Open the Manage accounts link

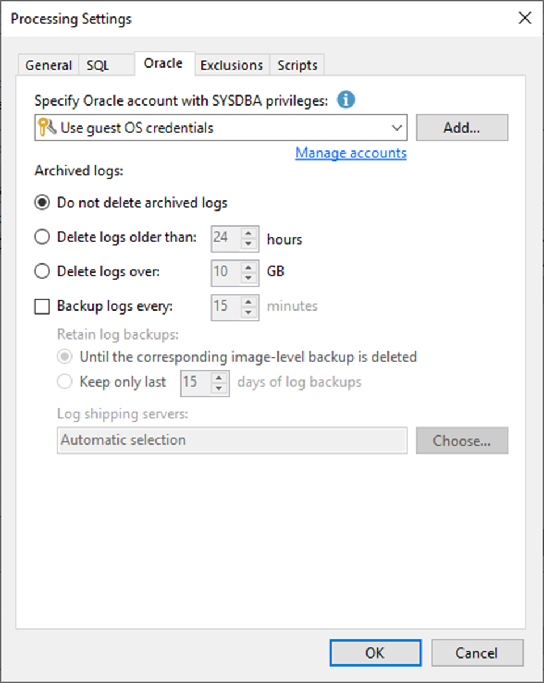coord(351,153)
